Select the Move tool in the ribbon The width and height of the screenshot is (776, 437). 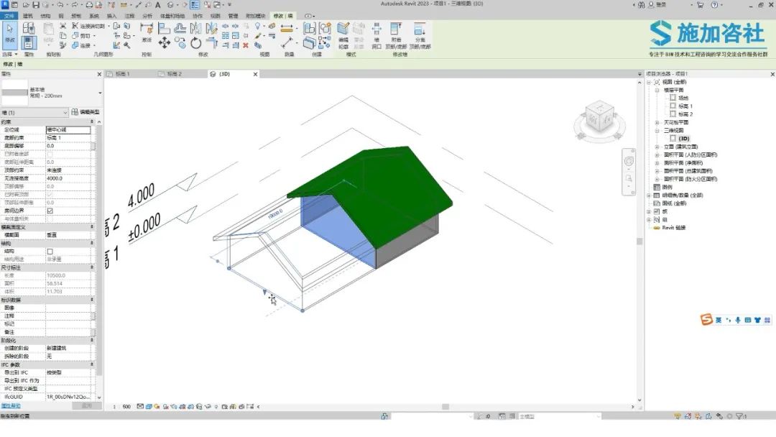pos(165,43)
